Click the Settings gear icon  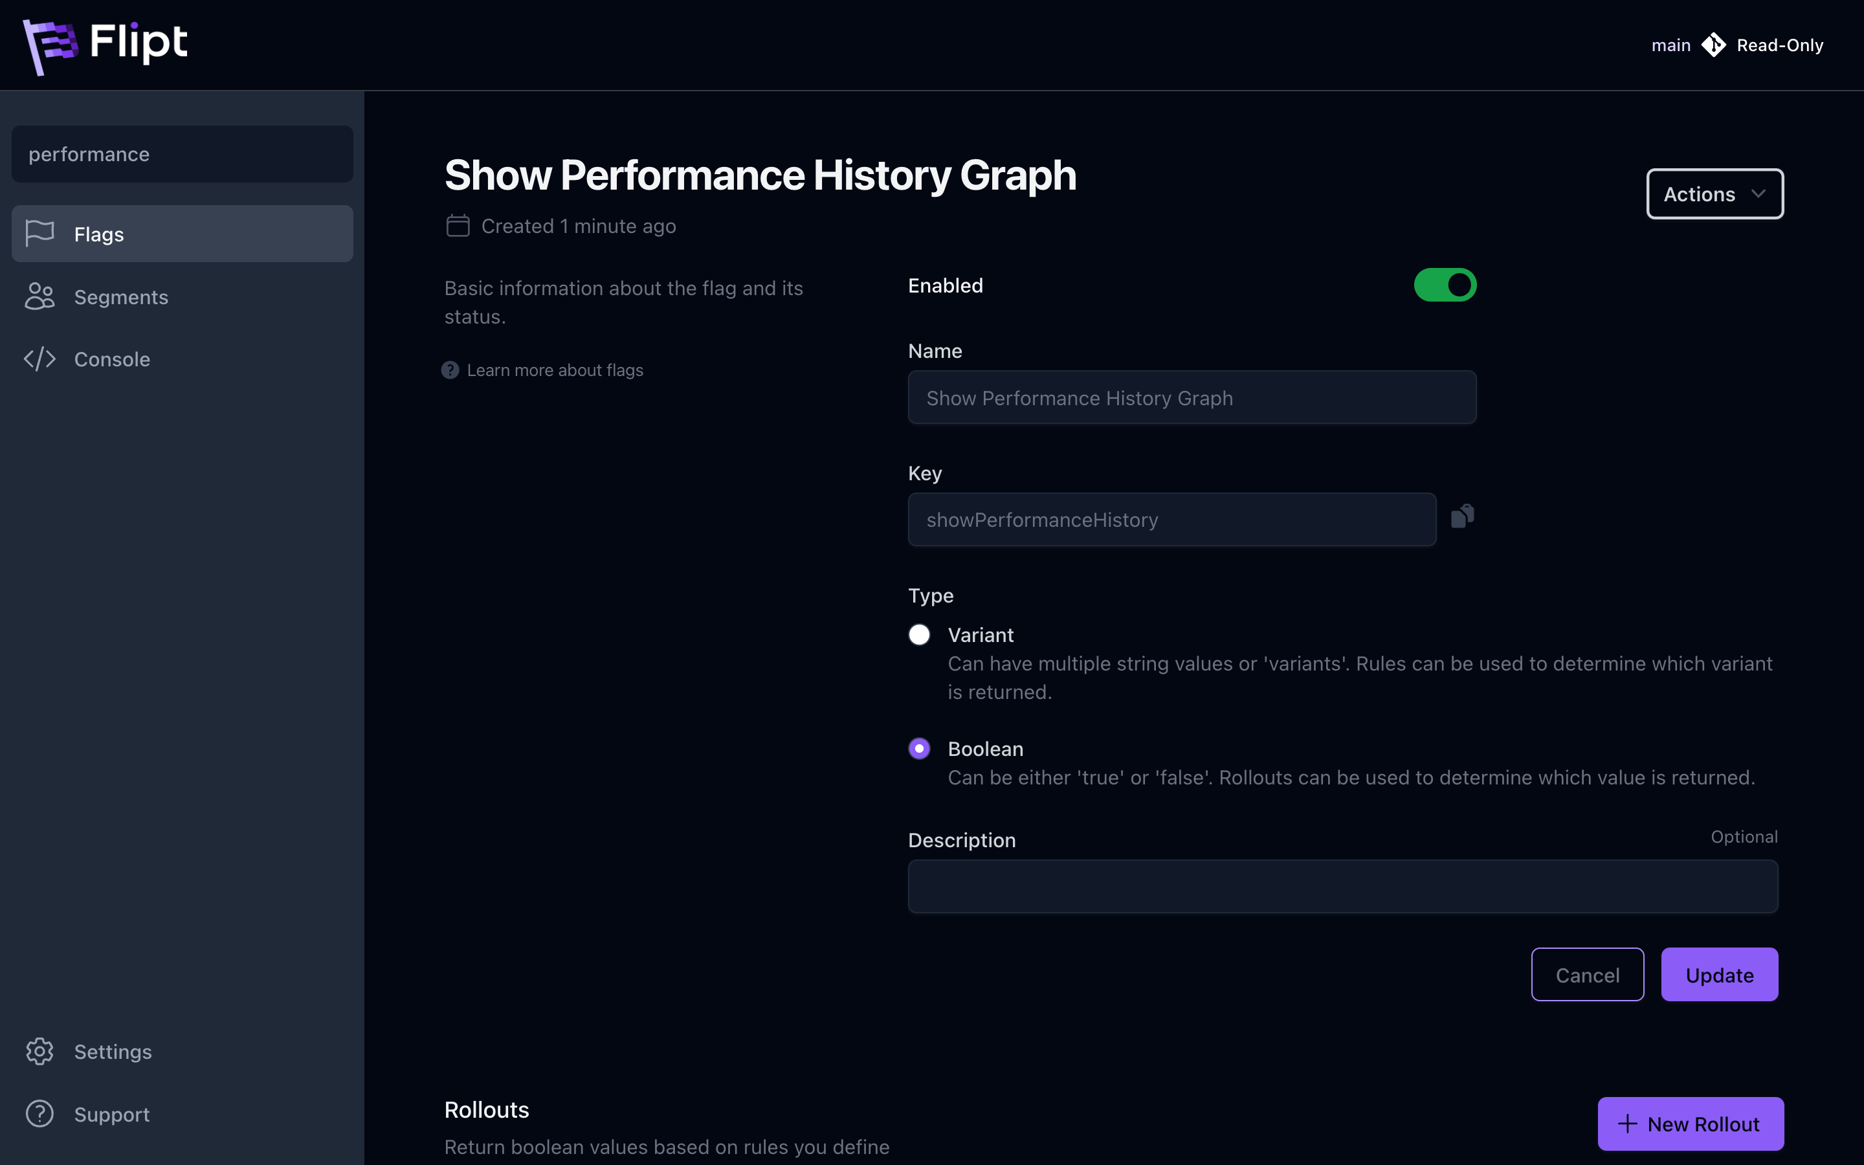40,1051
